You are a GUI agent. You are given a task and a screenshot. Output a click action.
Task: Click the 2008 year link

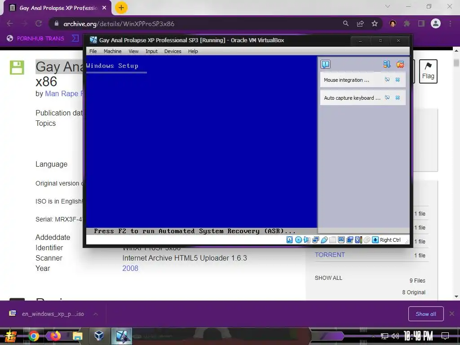[x=130, y=268]
